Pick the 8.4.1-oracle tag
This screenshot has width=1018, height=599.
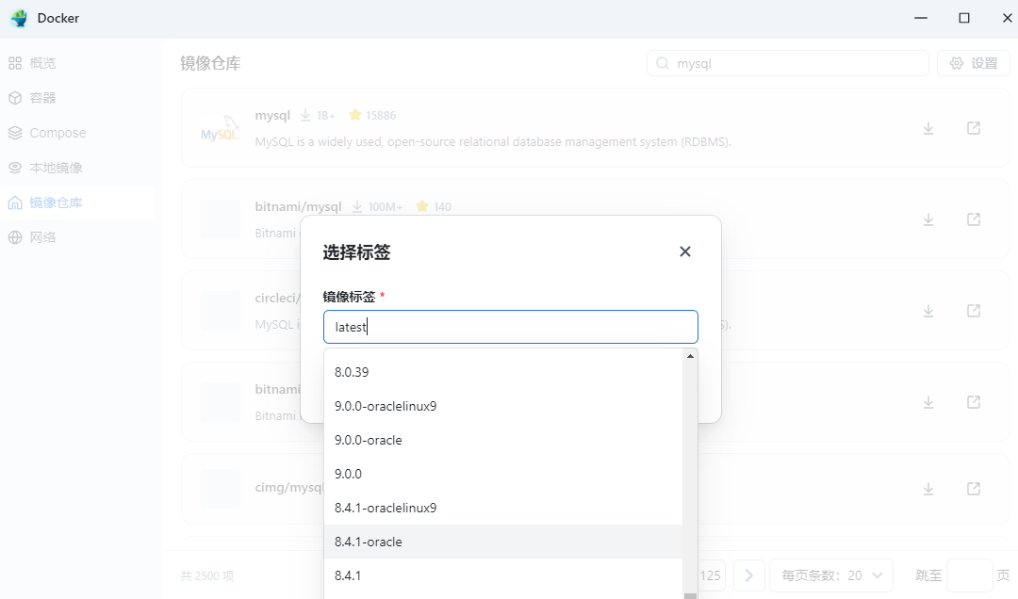[x=503, y=542]
